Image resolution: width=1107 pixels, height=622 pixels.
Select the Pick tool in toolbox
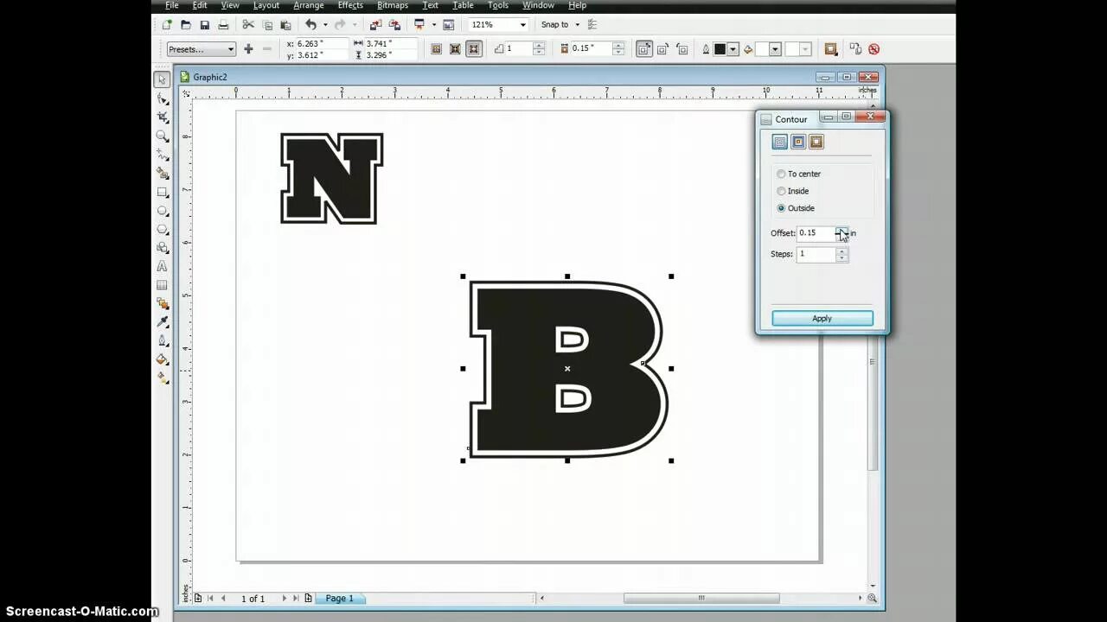pyautogui.click(x=162, y=79)
